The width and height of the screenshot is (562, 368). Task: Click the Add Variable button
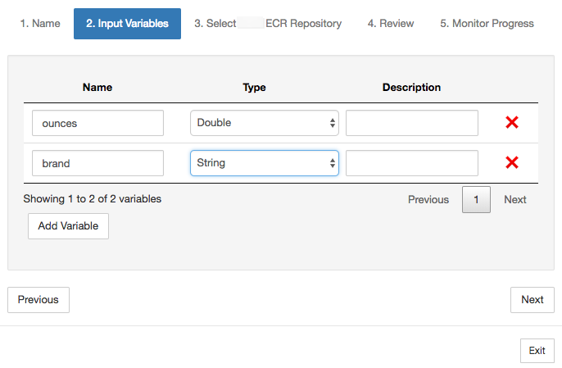coord(68,226)
